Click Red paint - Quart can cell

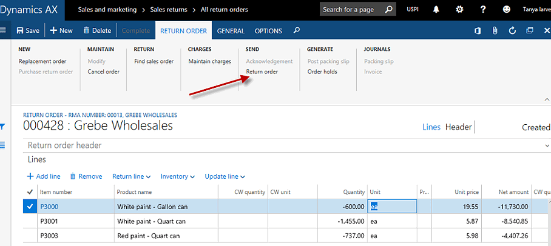(x=166, y=236)
